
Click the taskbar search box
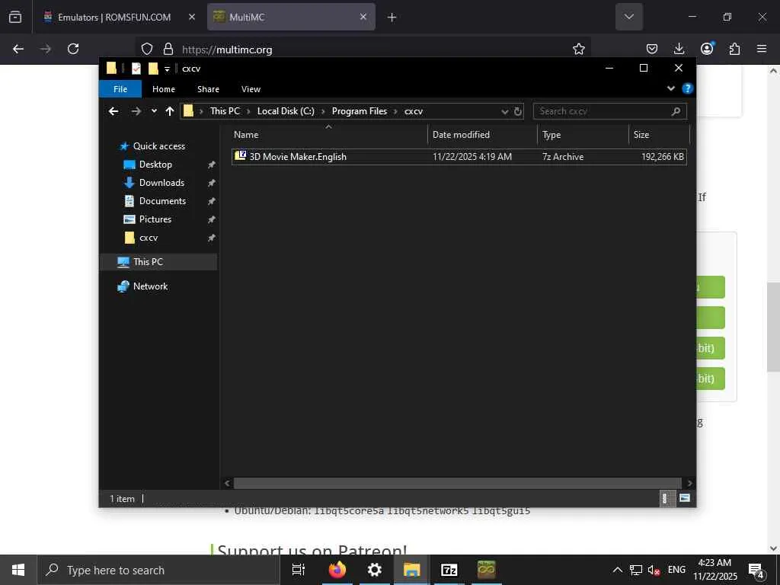[x=158, y=570]
